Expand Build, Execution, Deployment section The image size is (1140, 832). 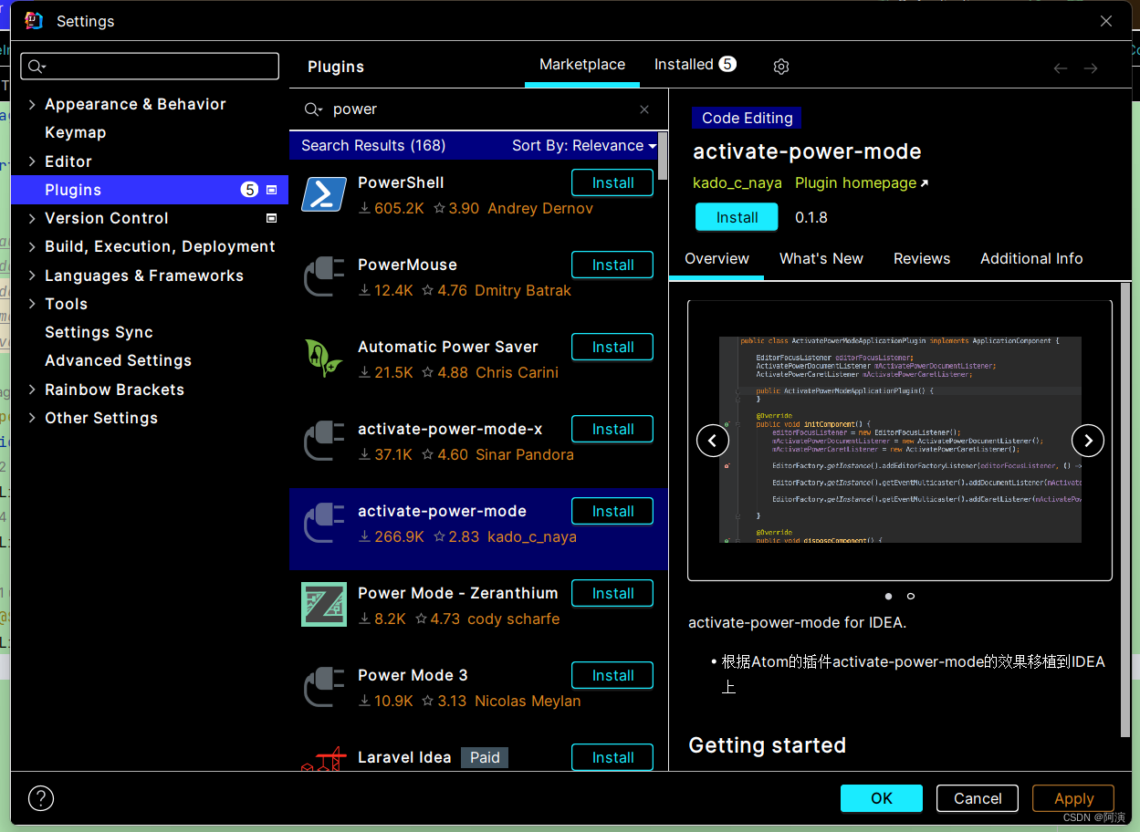[x=32, y=246]
